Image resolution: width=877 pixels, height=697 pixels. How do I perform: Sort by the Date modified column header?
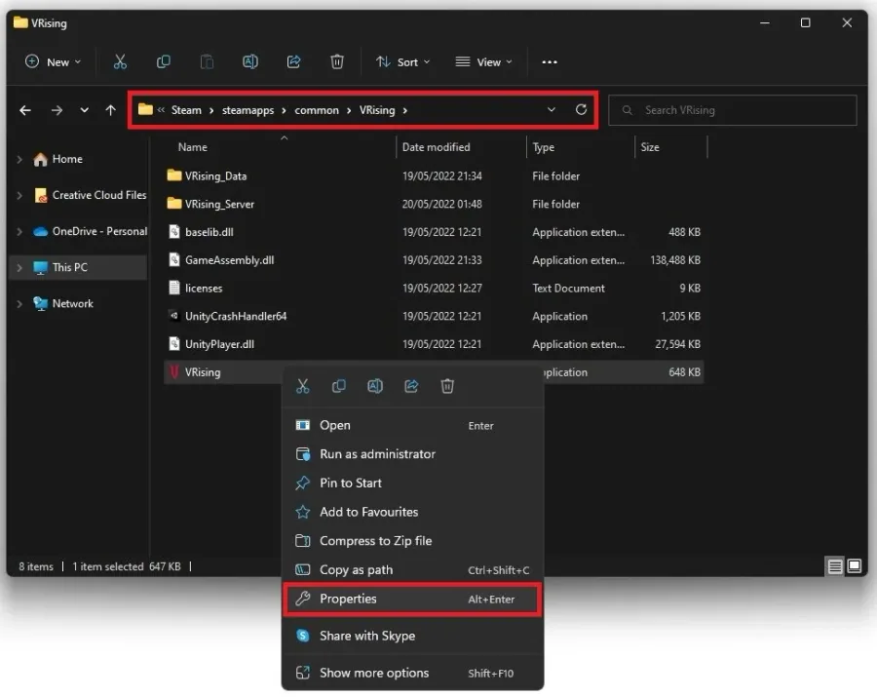coord(437,147)
